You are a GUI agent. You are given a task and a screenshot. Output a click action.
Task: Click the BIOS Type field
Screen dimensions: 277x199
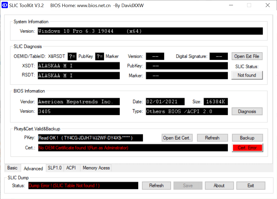coord(187,111)
